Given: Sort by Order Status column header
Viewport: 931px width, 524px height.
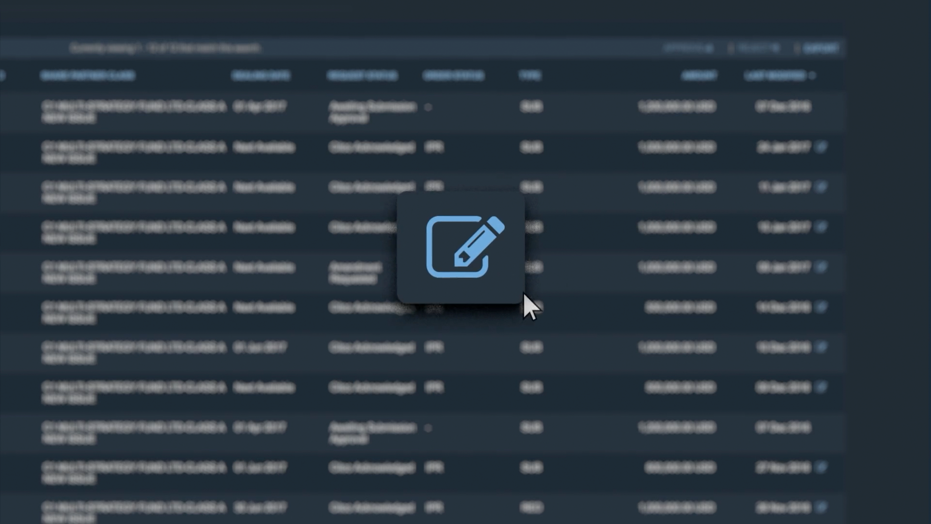Looking at the screenshot, I should (453, 76).
